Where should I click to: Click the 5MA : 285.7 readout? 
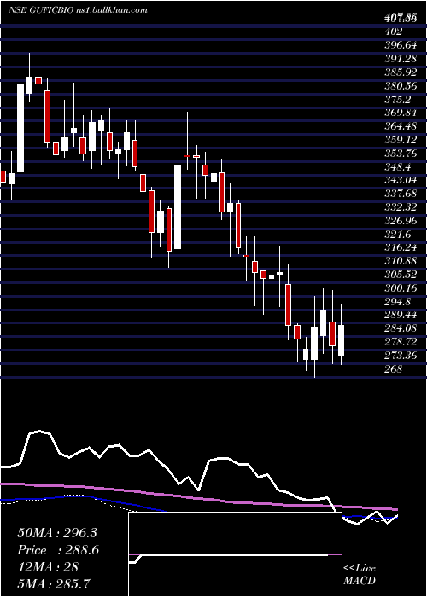click(x=55, y=583)
